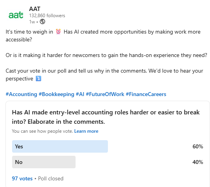Screen dimensions: 210x187
Task: View the 97 votes list
Action: (x=22, y=178)
